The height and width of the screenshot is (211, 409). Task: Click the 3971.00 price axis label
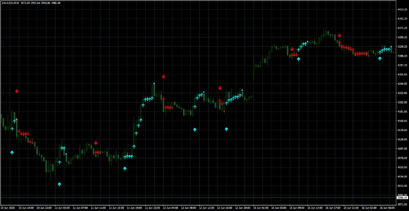pyautogui.click(x=403, y=204)
